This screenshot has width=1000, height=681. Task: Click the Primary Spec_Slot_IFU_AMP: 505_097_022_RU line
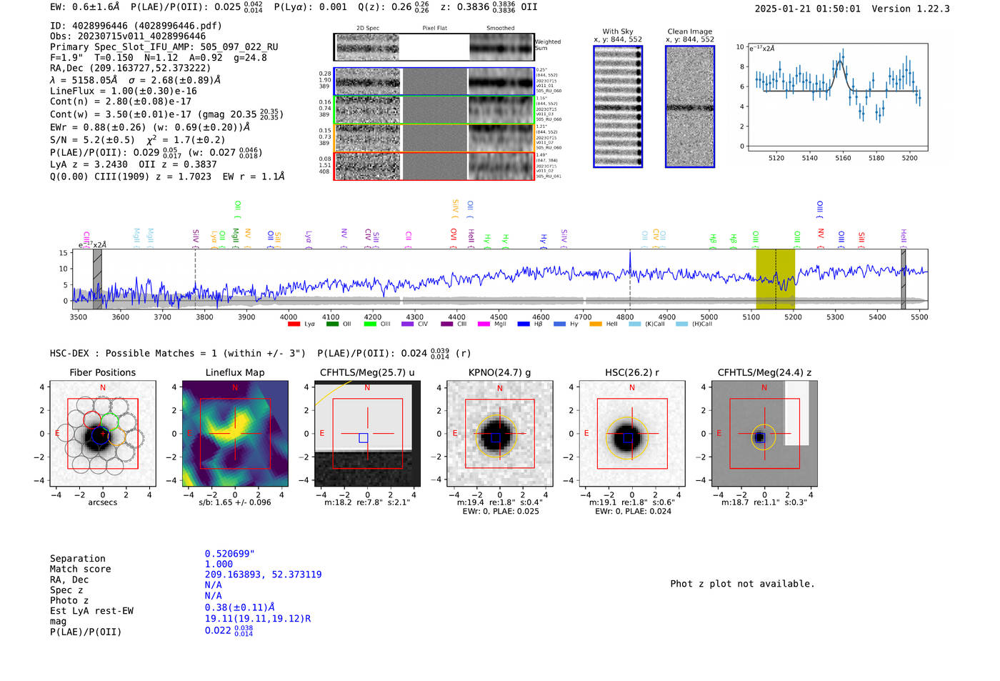(164, 47)
